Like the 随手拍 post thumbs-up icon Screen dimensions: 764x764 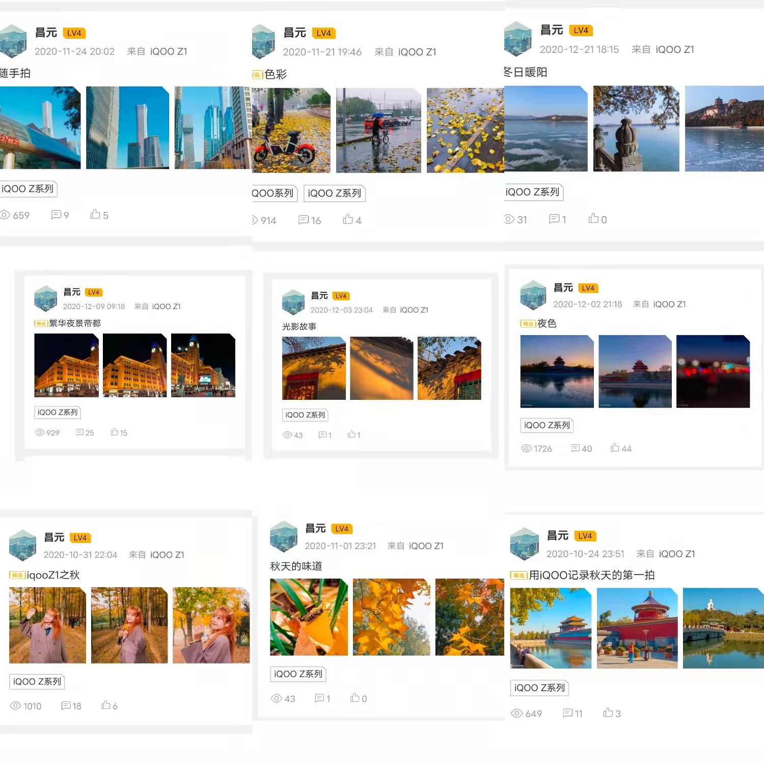point(95,214)
